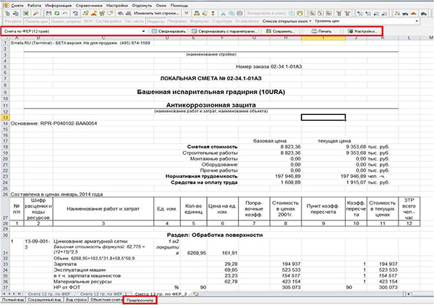Click the green up-arrow icon in toolbar
Screen dimensions: 434x305
(213, 13)
